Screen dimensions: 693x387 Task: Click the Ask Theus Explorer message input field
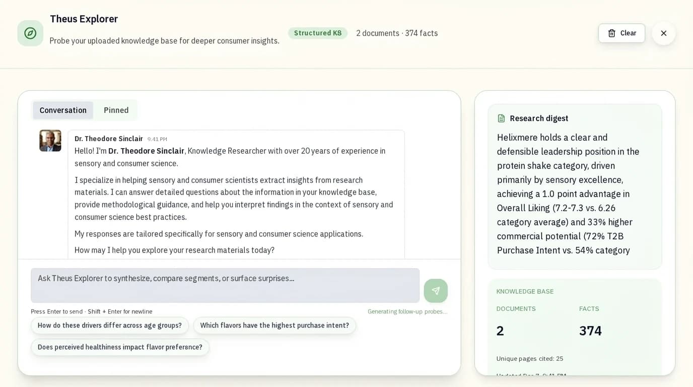coord(225,285)
